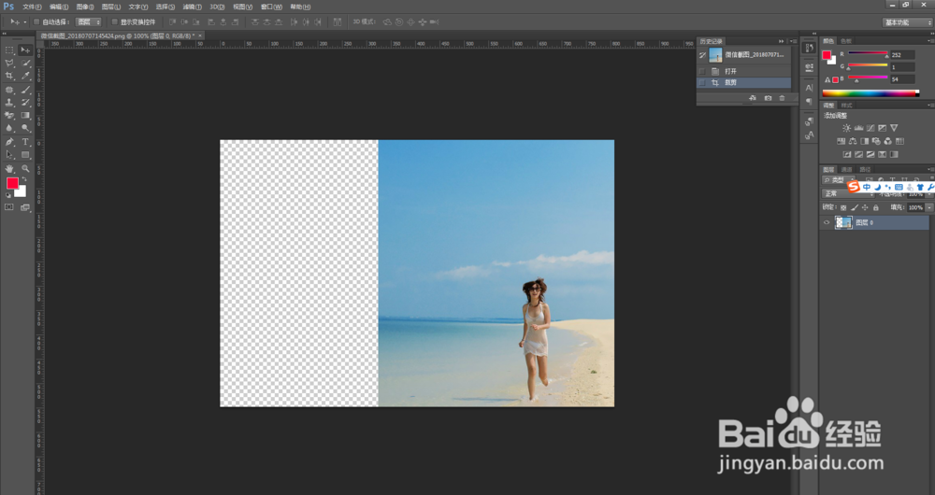The image size is (935, 495).
Task: Enable Show Transform Controls checkbox (显示变换控件)
Action: click(x=114, y=22)
